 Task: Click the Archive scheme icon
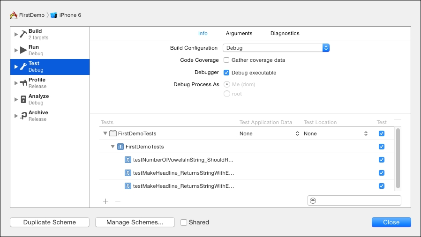pyautogui.click(x=23, y=116)
